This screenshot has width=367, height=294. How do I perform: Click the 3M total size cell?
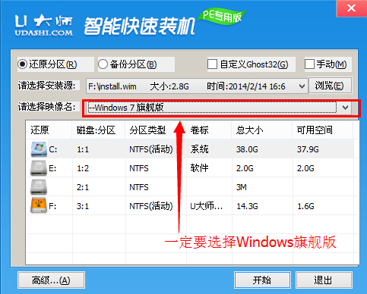242,187
